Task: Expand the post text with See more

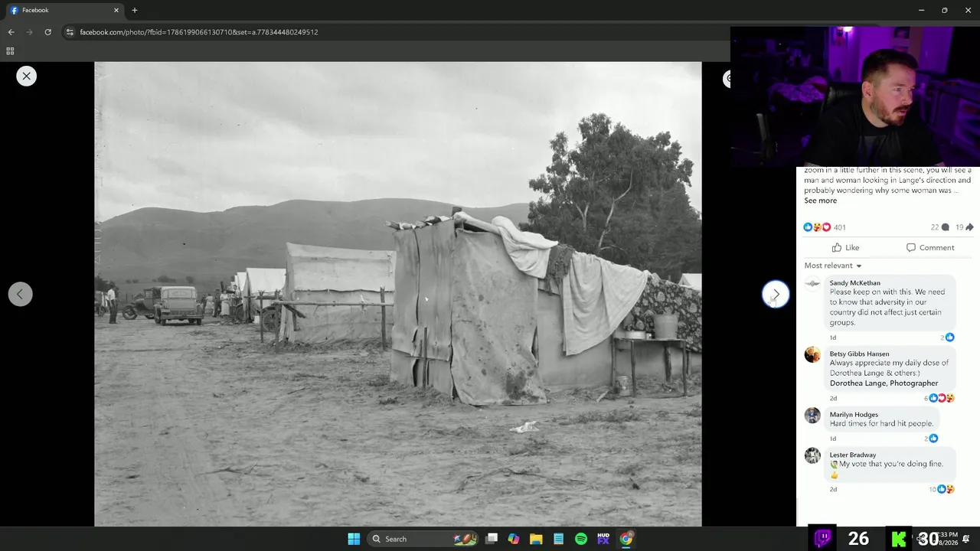Action: [x=820, y=201]
